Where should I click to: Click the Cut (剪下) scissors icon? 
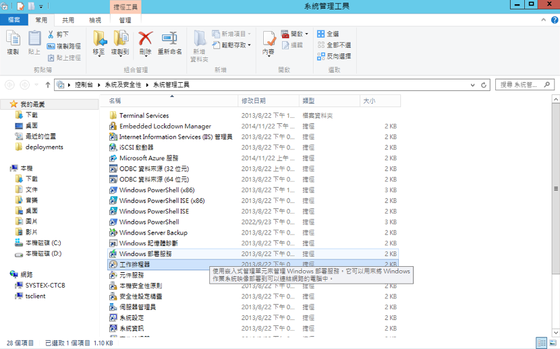tap(51, 34)
